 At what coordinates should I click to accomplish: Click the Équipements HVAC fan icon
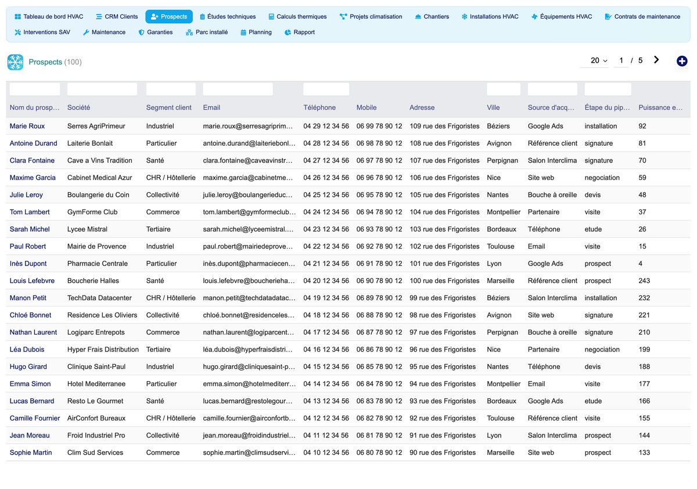coord(534,17)
